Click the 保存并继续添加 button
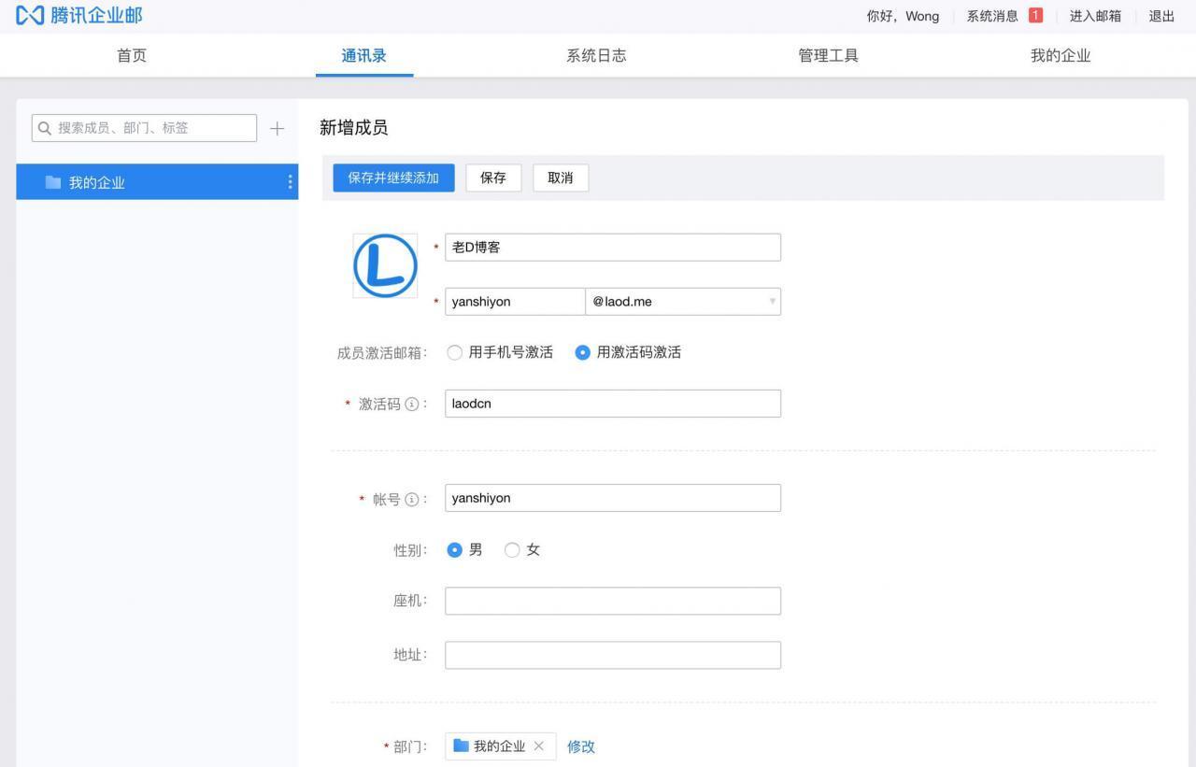This screenshot has height=767, width=1196. click(392, 178)
